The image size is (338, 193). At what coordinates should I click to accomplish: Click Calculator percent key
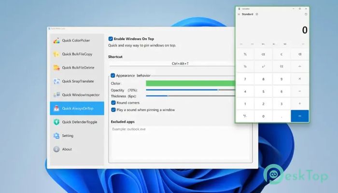pyautogui.click(x=245, y=54)
